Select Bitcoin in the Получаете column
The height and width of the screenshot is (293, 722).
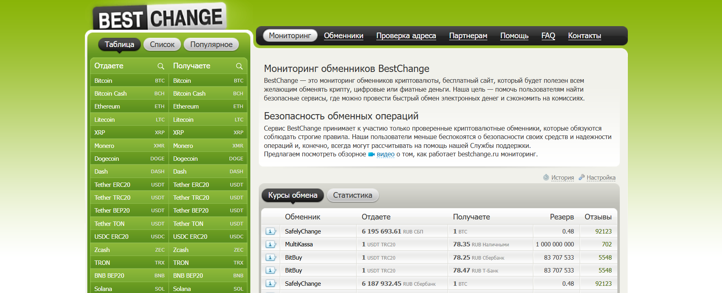click(x=208, y=81)
